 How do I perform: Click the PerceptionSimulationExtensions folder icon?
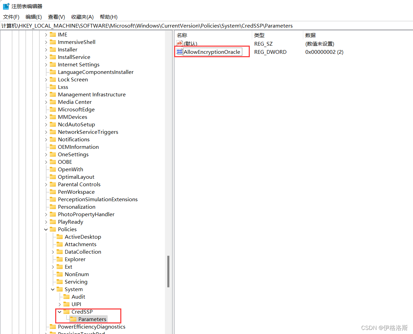pyautogui.click(x=53, y=199)
